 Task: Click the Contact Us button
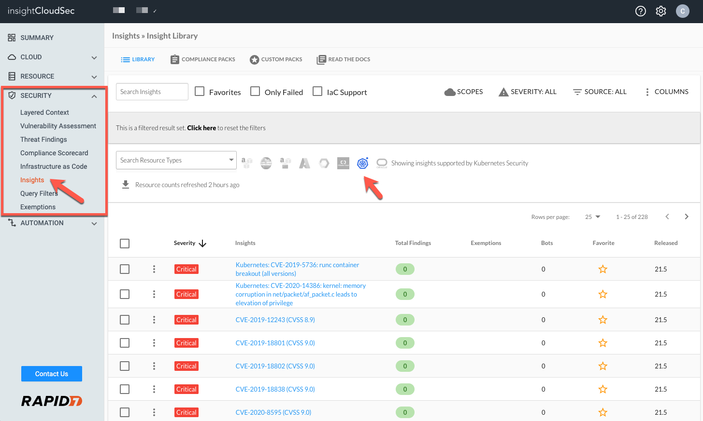(x=52, y=374)
